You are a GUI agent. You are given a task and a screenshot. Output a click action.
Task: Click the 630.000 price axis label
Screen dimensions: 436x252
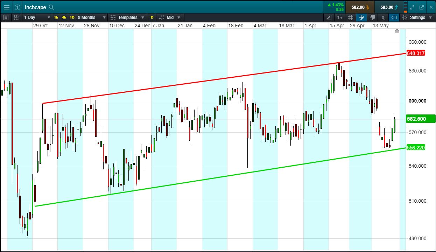click(x=417, y=71)
